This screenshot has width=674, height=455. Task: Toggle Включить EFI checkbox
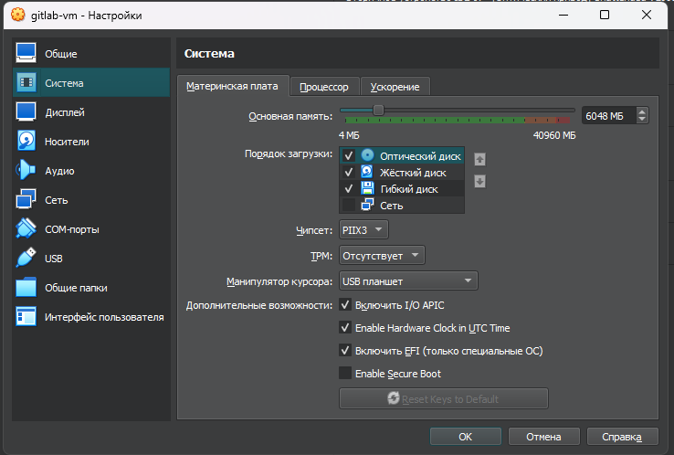(x=345, y=350)
